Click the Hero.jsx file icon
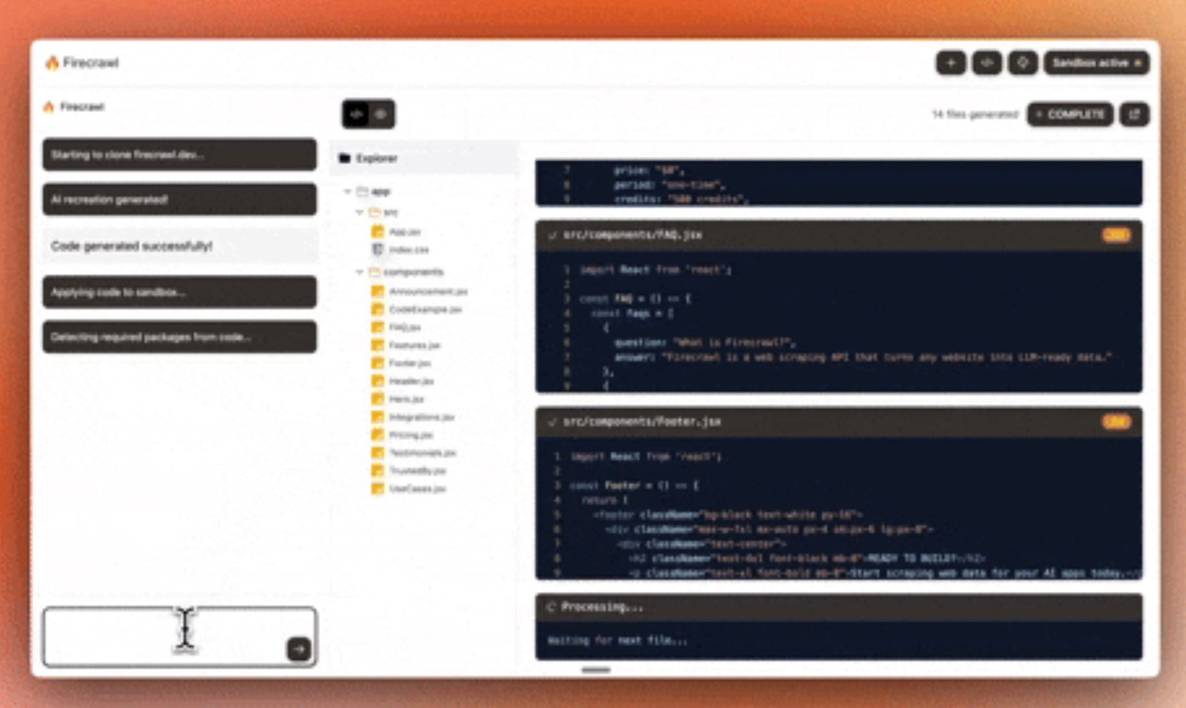This screenshot has width=1186, height=708. coord(378,399)
